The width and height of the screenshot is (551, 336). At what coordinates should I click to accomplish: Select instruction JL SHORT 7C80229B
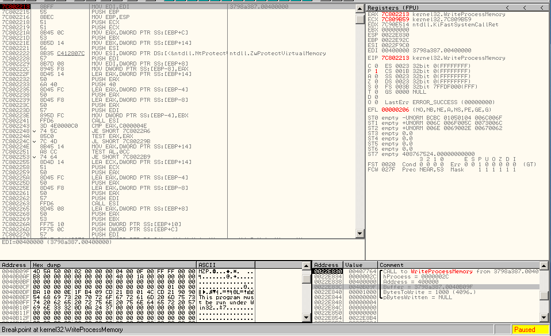click(x=121, y=142)
